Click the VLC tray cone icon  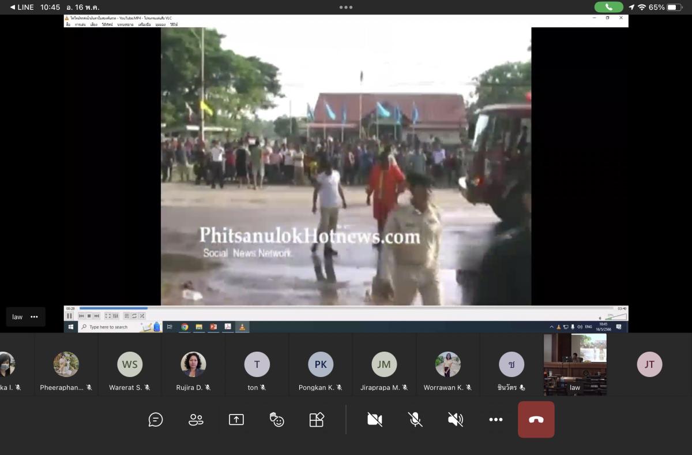(x=559, y=327)
